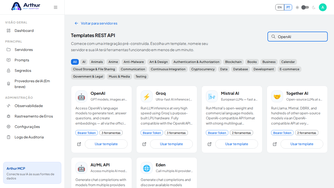Click the Configurações gear icon

[9, 127]
